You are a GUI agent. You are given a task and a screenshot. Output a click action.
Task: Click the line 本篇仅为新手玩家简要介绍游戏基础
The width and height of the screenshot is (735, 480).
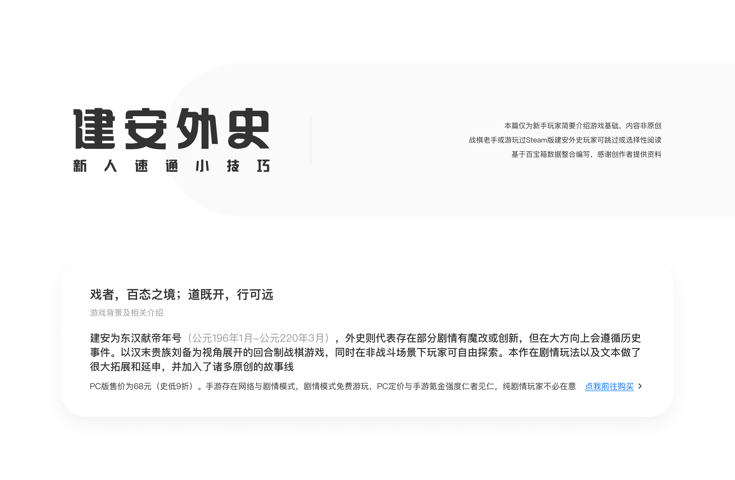[583, 126]
